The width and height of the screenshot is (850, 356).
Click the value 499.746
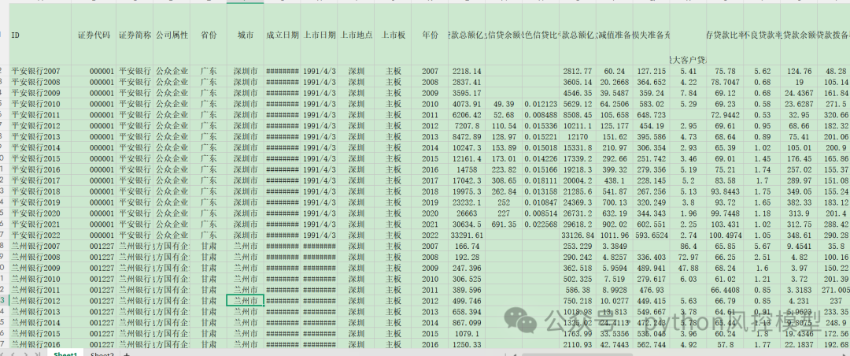(x=467, y=301)
